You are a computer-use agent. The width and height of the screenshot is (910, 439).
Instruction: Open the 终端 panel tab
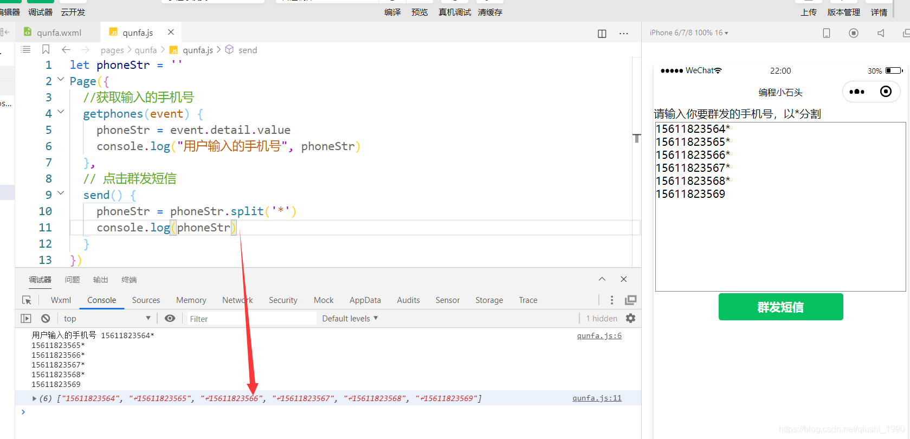click(129, 280)
